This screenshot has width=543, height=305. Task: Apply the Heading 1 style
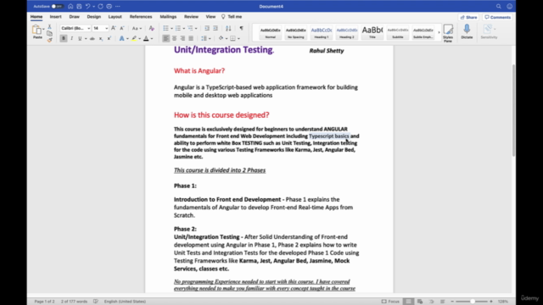coord(322,32)
